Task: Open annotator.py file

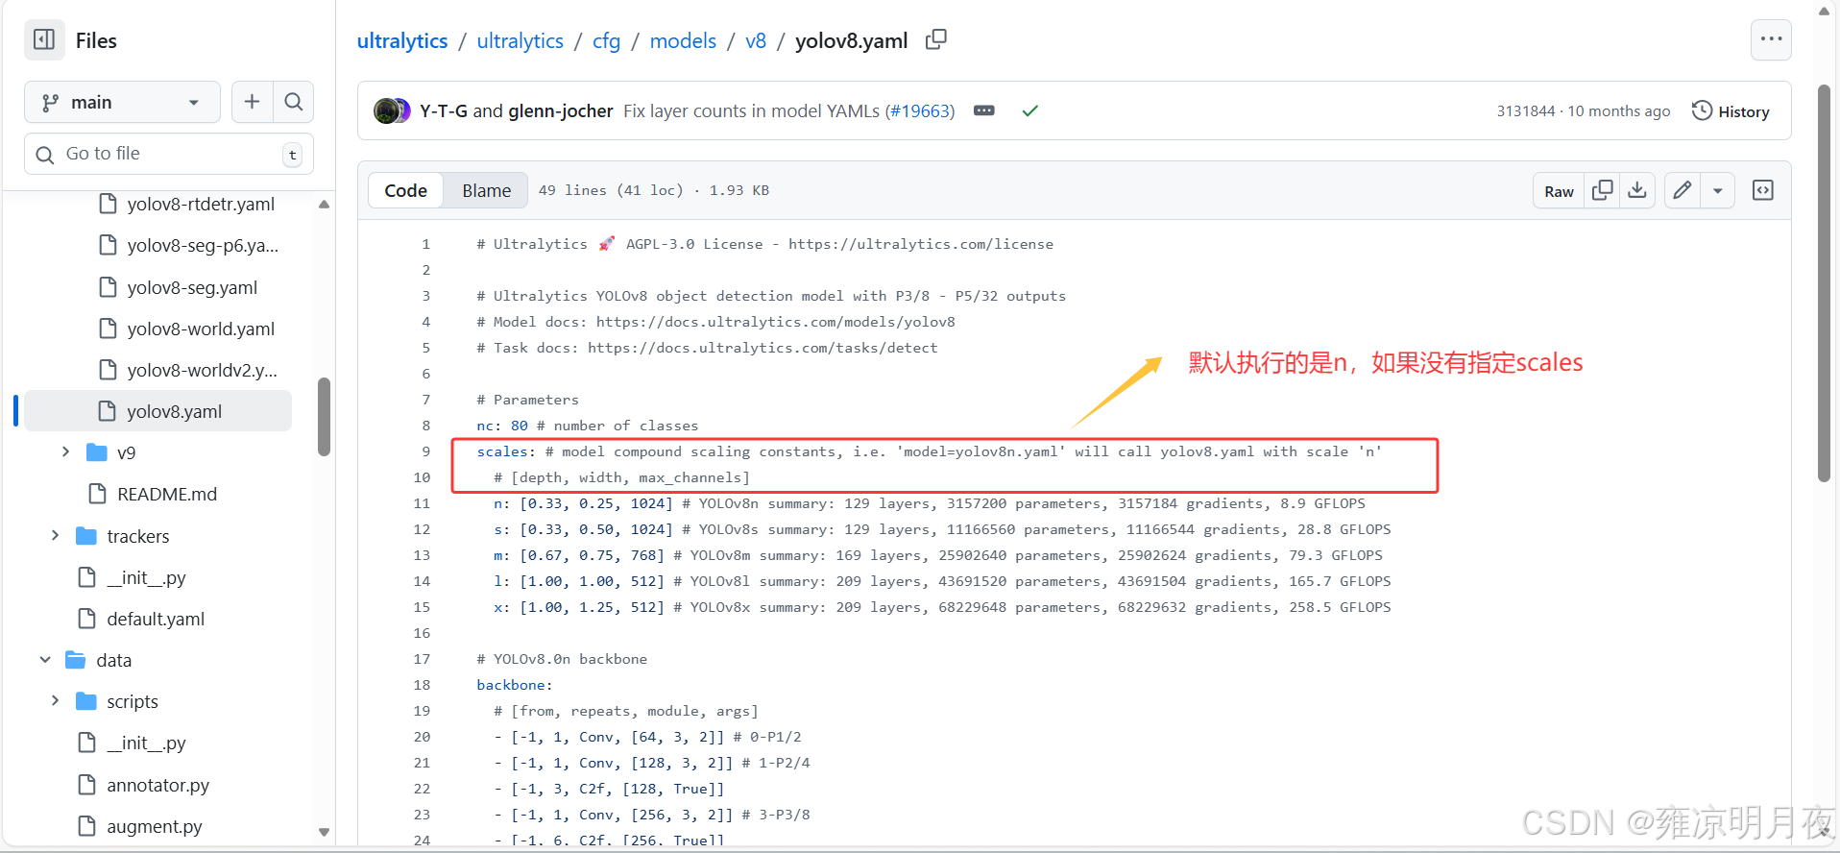Action: tap(158, 785)
